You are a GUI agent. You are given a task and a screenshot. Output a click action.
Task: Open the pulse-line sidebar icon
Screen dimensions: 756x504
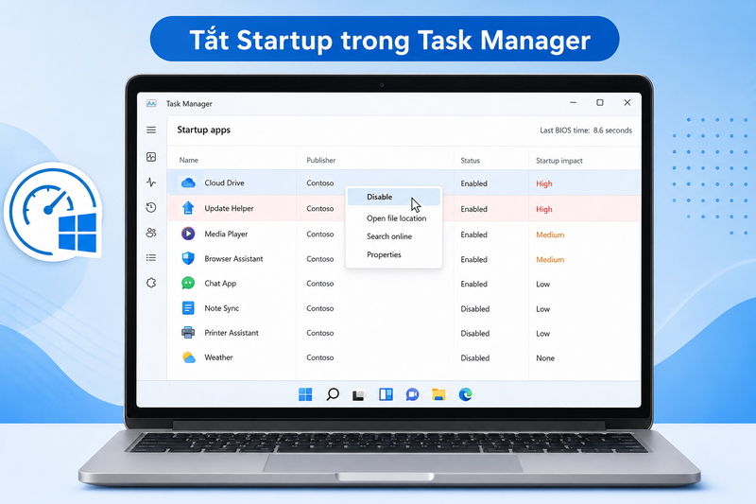[151, 182]
